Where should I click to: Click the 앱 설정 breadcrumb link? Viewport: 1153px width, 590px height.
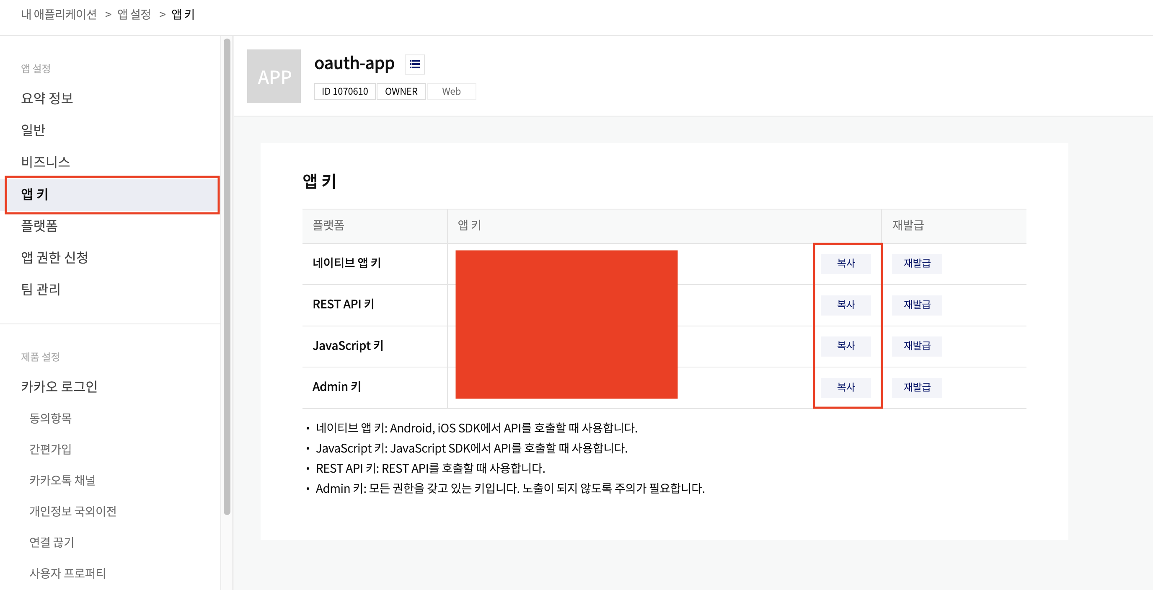pyautogui.click(x=134, y=14)
